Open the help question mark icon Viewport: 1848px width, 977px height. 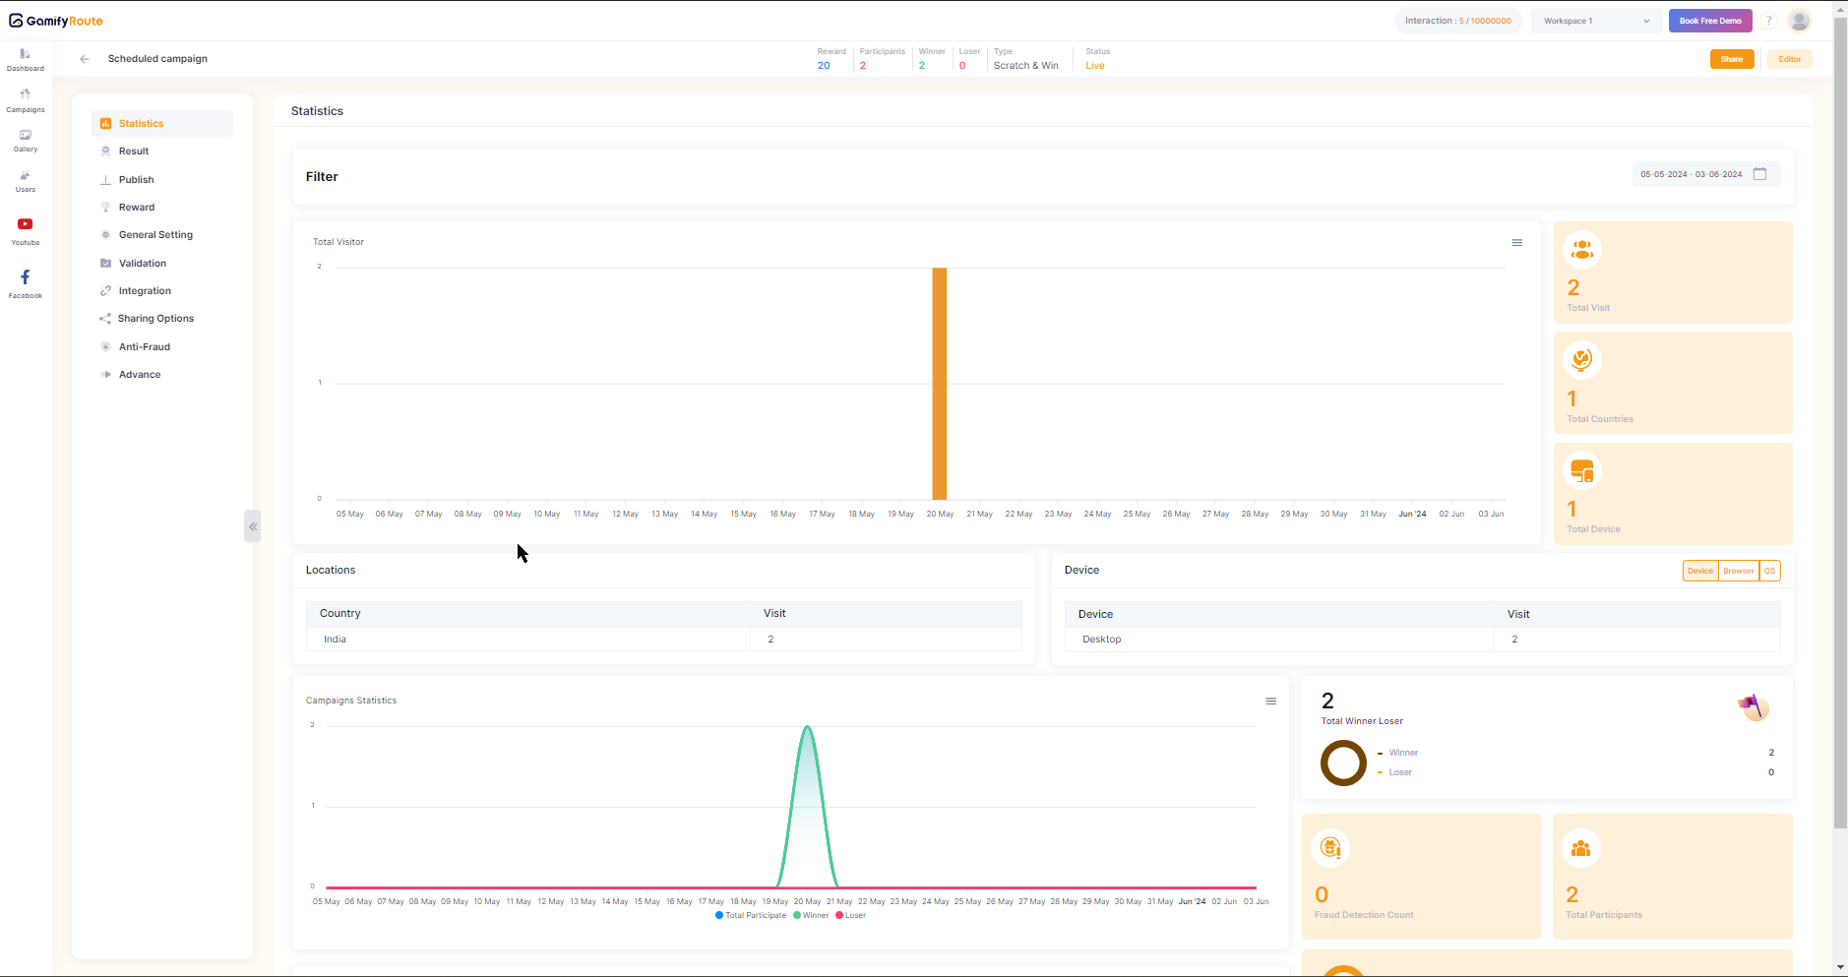coord(1768,21)
